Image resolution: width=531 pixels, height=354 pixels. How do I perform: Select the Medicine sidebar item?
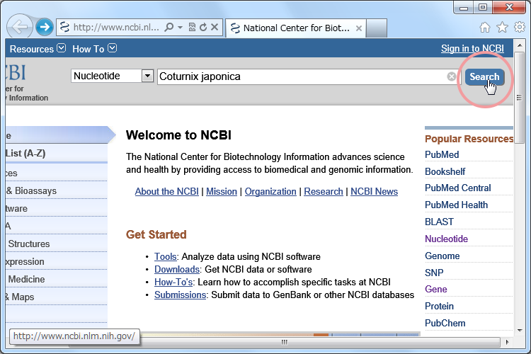pos(57,279)
